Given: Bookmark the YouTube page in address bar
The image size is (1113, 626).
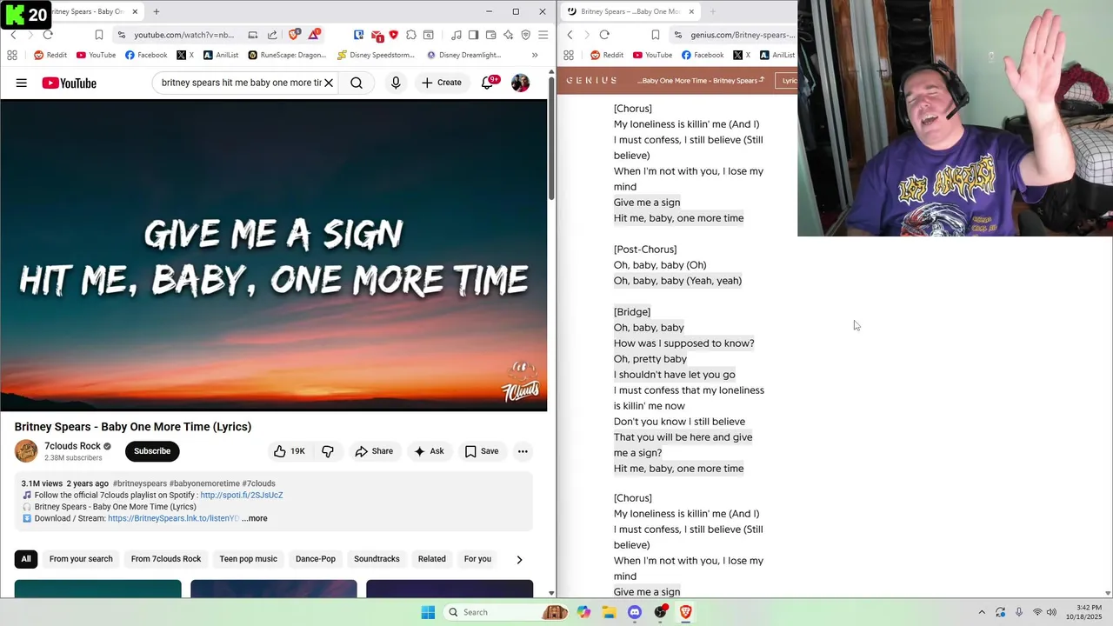Looking at the screenshot, I should [x=99, y=35].
